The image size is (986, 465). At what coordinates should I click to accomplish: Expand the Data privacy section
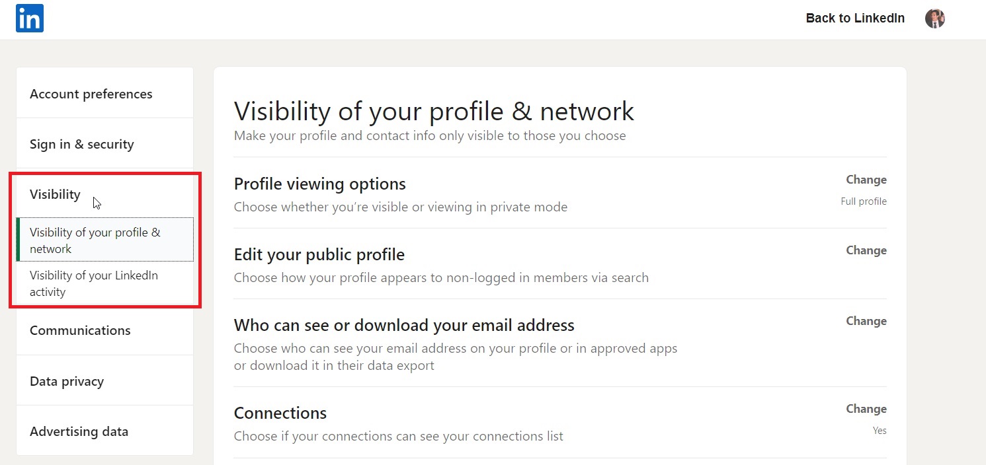coord(67,381)
